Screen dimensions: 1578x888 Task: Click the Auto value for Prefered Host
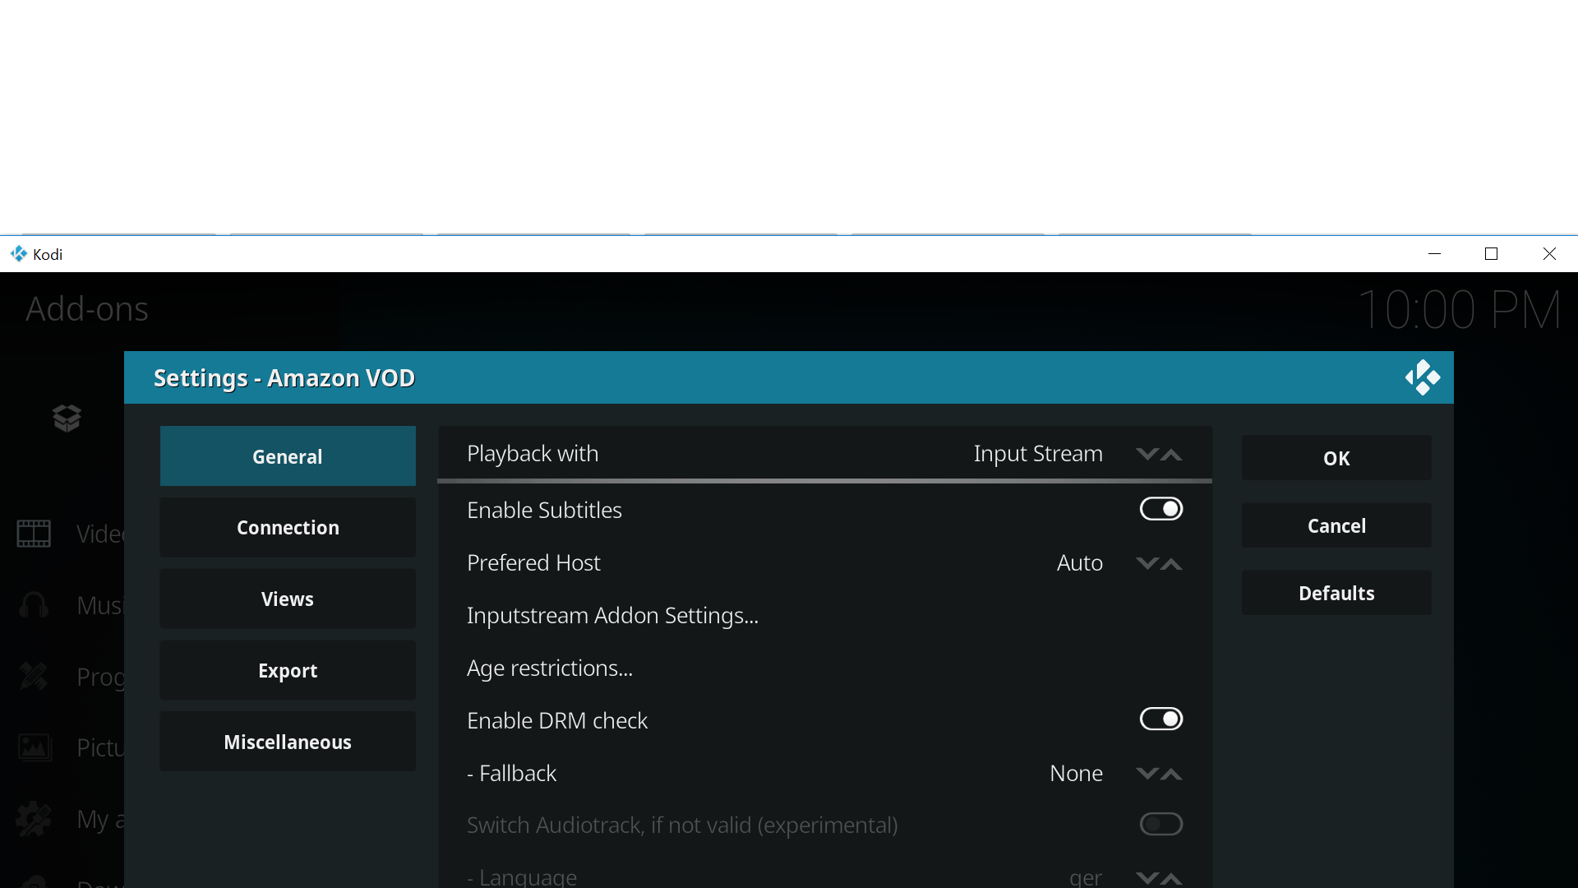tap(1080, 562)
